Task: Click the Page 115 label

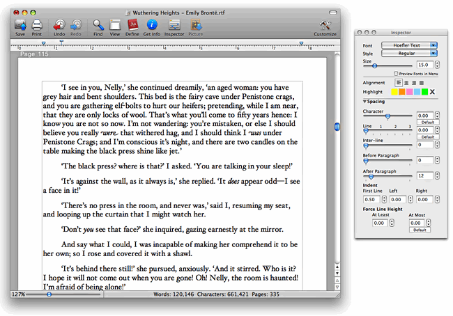Action: [34, 54]
